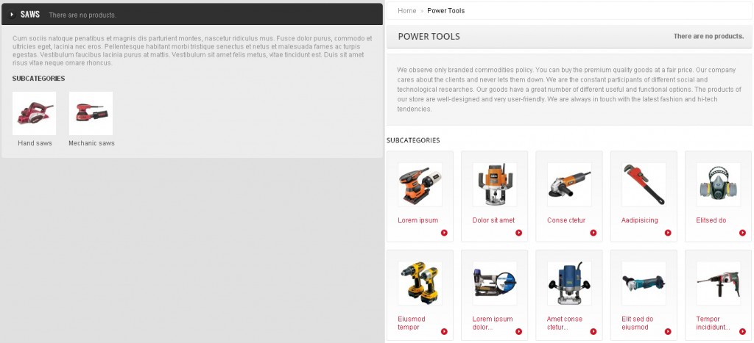Click the orange sander product image
754x343 pixels.
click(x=420, y=184)
